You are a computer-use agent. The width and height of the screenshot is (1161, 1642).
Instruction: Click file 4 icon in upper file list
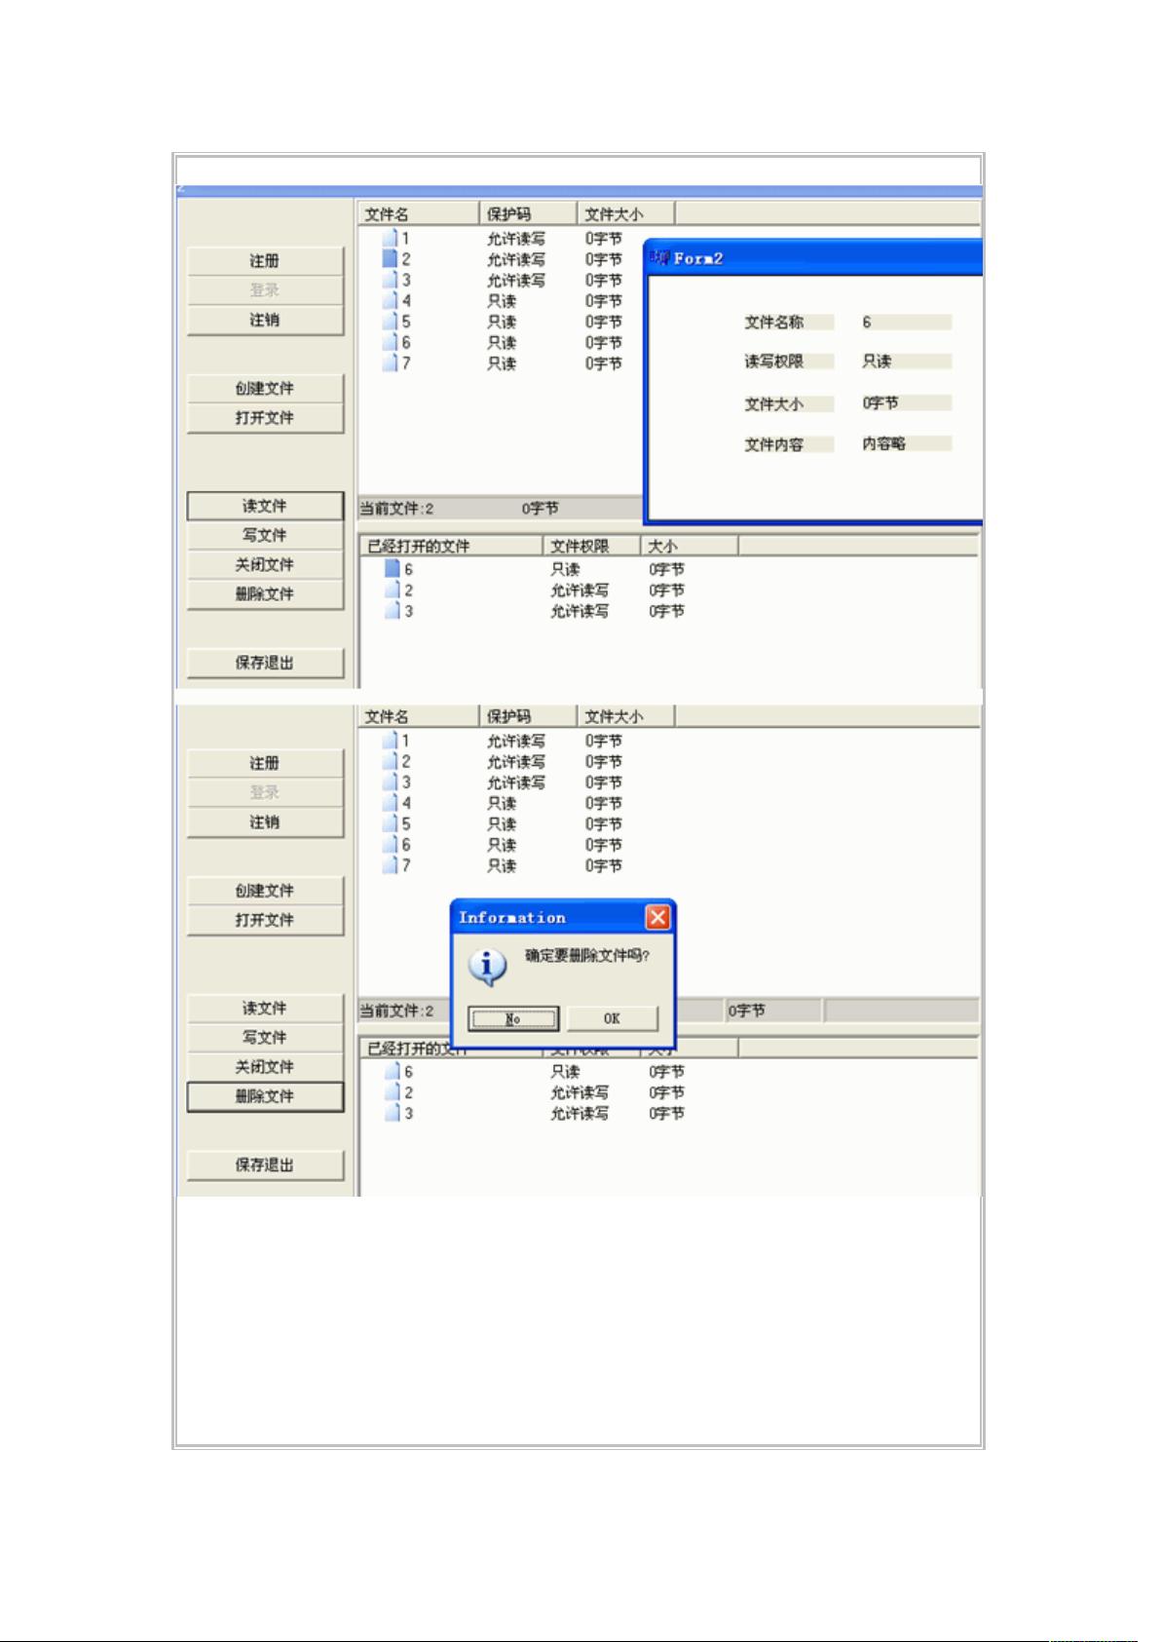(391, 301)
